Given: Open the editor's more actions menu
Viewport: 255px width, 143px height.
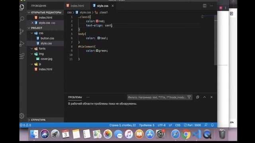Looking at the screenshot, I should [x=212, y=6].
